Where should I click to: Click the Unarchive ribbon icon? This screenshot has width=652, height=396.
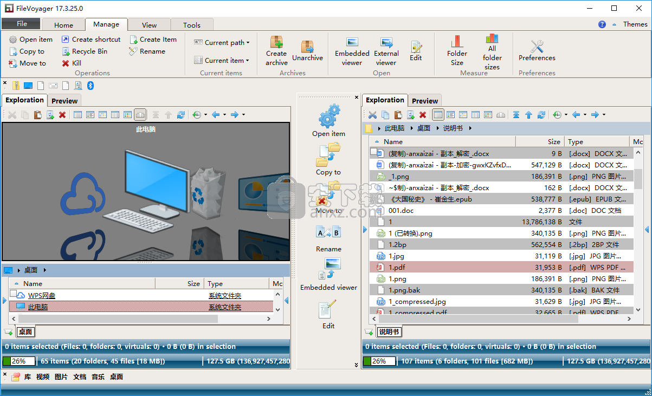coord(307,46)
